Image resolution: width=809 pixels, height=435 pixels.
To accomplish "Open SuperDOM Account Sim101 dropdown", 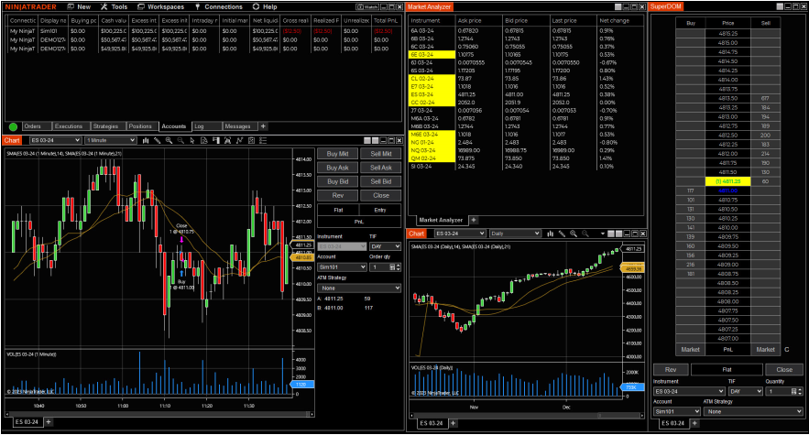I will click(x=677, y=412).
